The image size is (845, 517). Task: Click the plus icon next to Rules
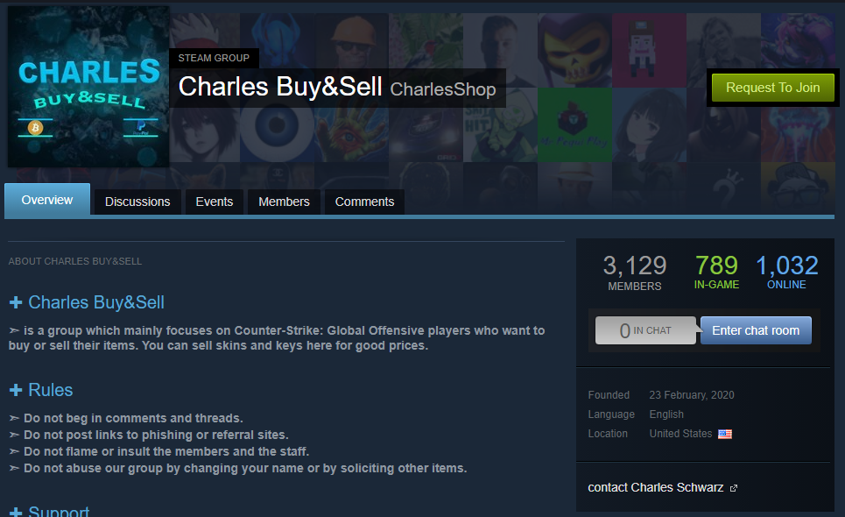(x=16, y=390)
